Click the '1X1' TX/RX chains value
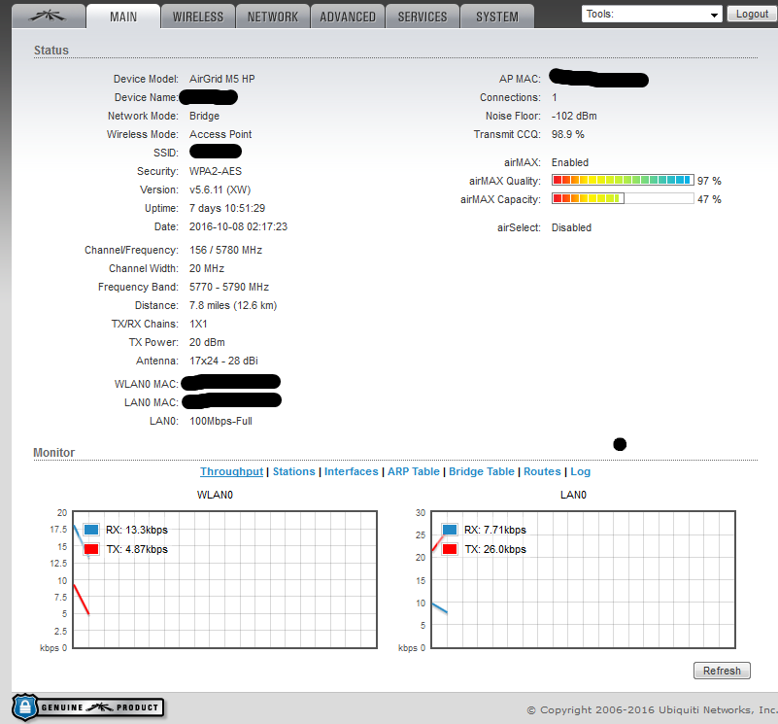The width and height of the screenshot is (778, 724). (198, 324)
